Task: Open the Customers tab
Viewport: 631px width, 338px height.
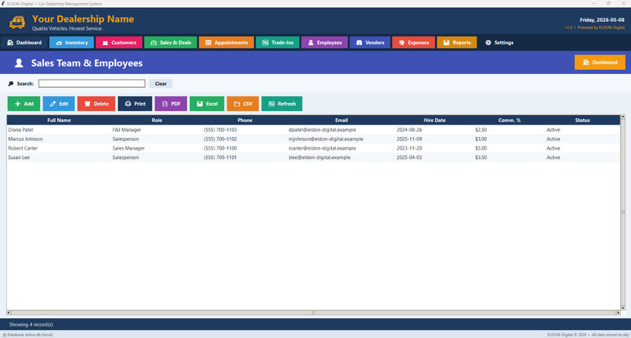Action: [x=119, y=43]
